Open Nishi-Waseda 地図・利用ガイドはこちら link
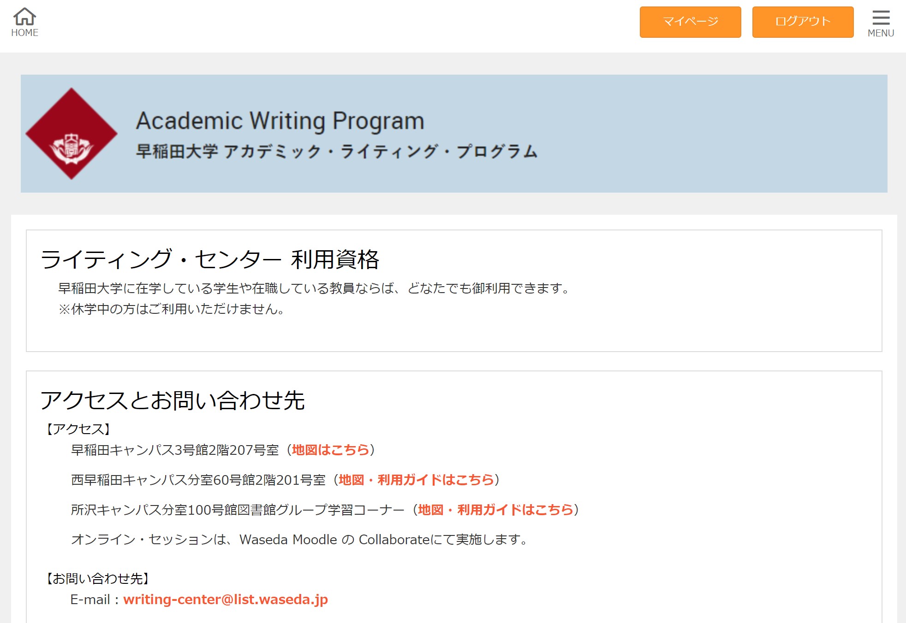The image size is (906, 623). (417, 480)
